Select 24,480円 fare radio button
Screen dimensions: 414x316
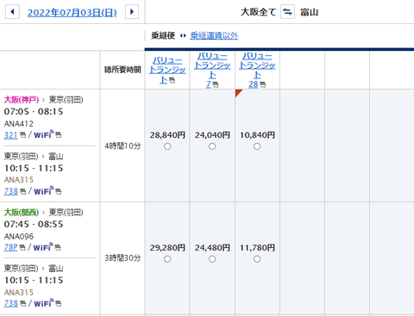[x=212, y=259]
